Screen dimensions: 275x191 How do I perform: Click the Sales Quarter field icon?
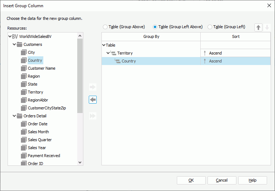pos(24,140)
